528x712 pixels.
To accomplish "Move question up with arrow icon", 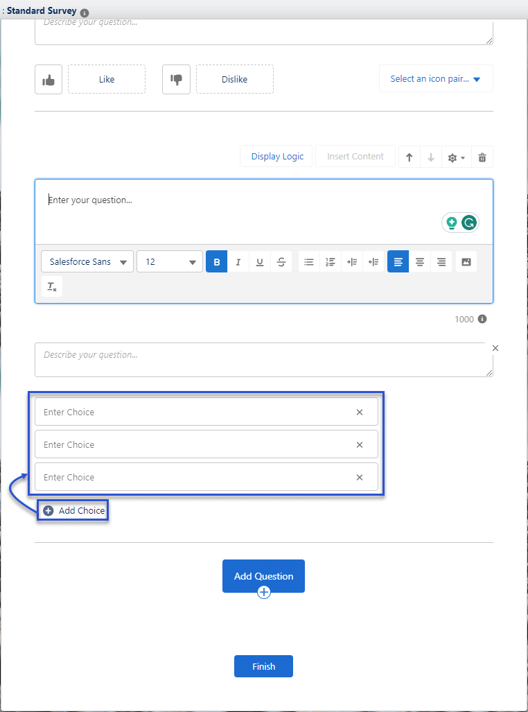I will [x=410, y=157].
